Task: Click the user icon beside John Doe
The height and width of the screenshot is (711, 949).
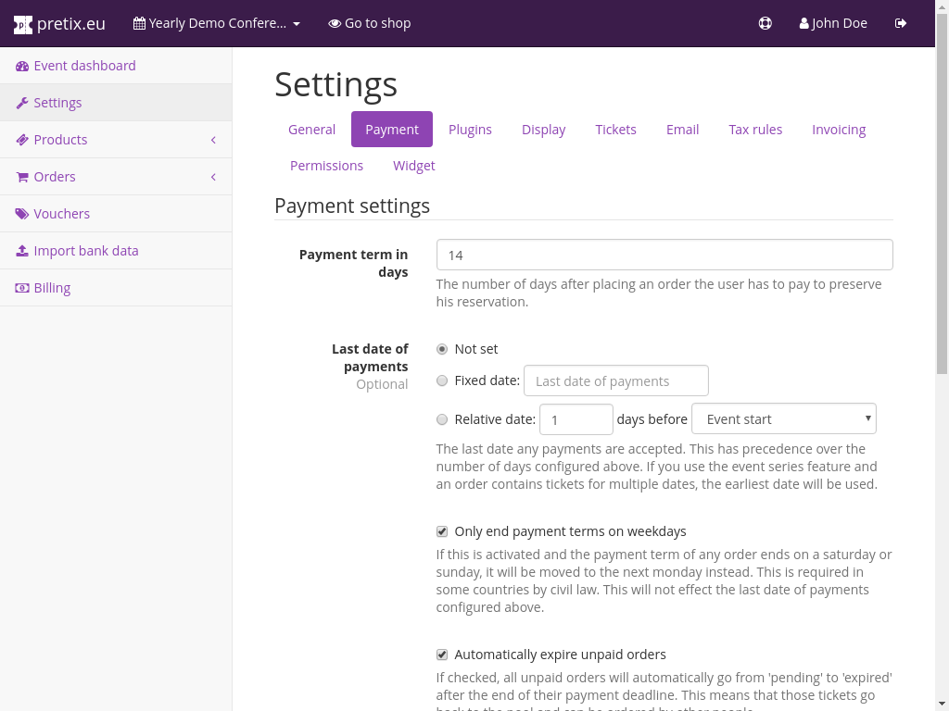Action: click(x=803, y=23)
